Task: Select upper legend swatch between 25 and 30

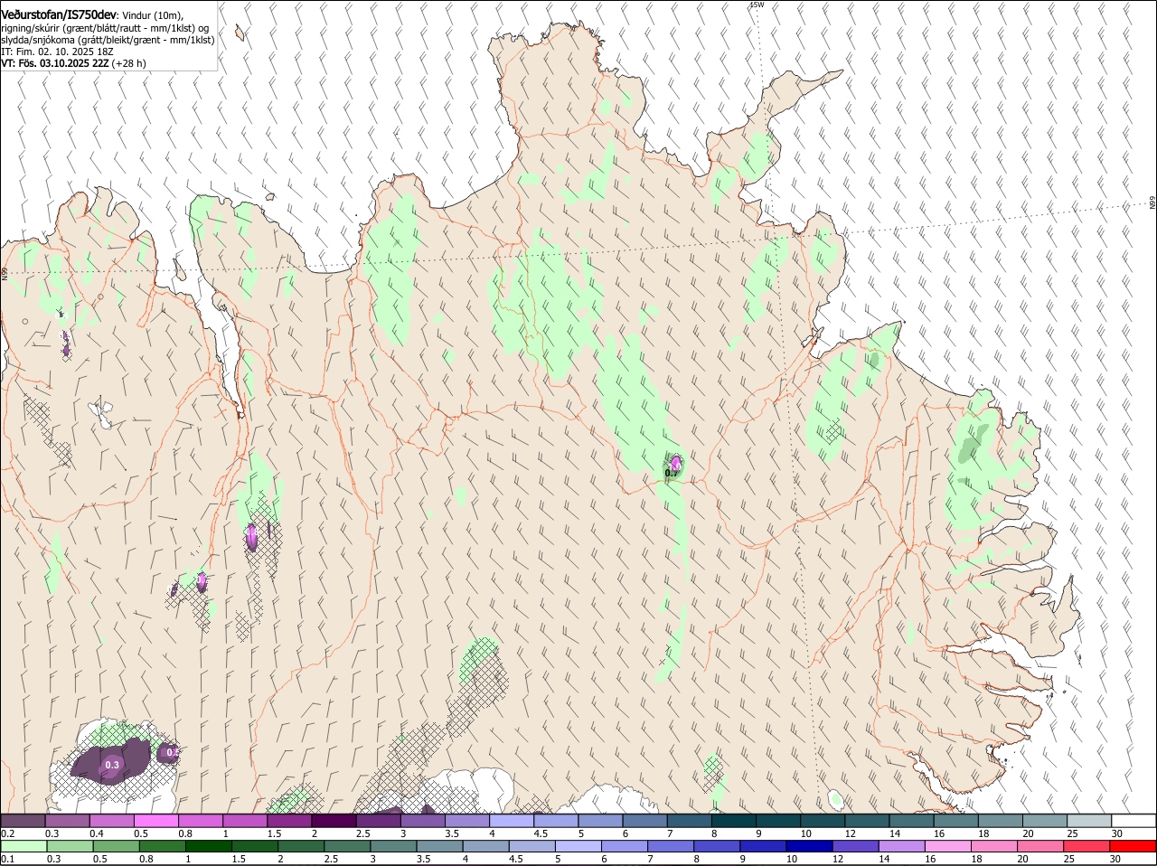Action: click(x=1090, y=820)
